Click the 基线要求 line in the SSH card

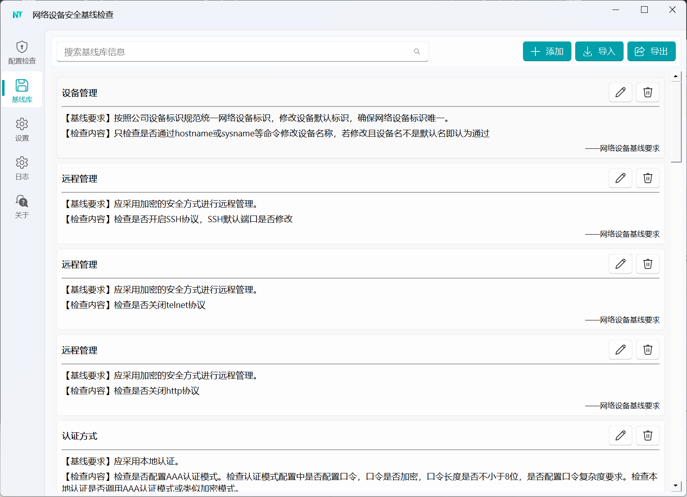(161, 204)
